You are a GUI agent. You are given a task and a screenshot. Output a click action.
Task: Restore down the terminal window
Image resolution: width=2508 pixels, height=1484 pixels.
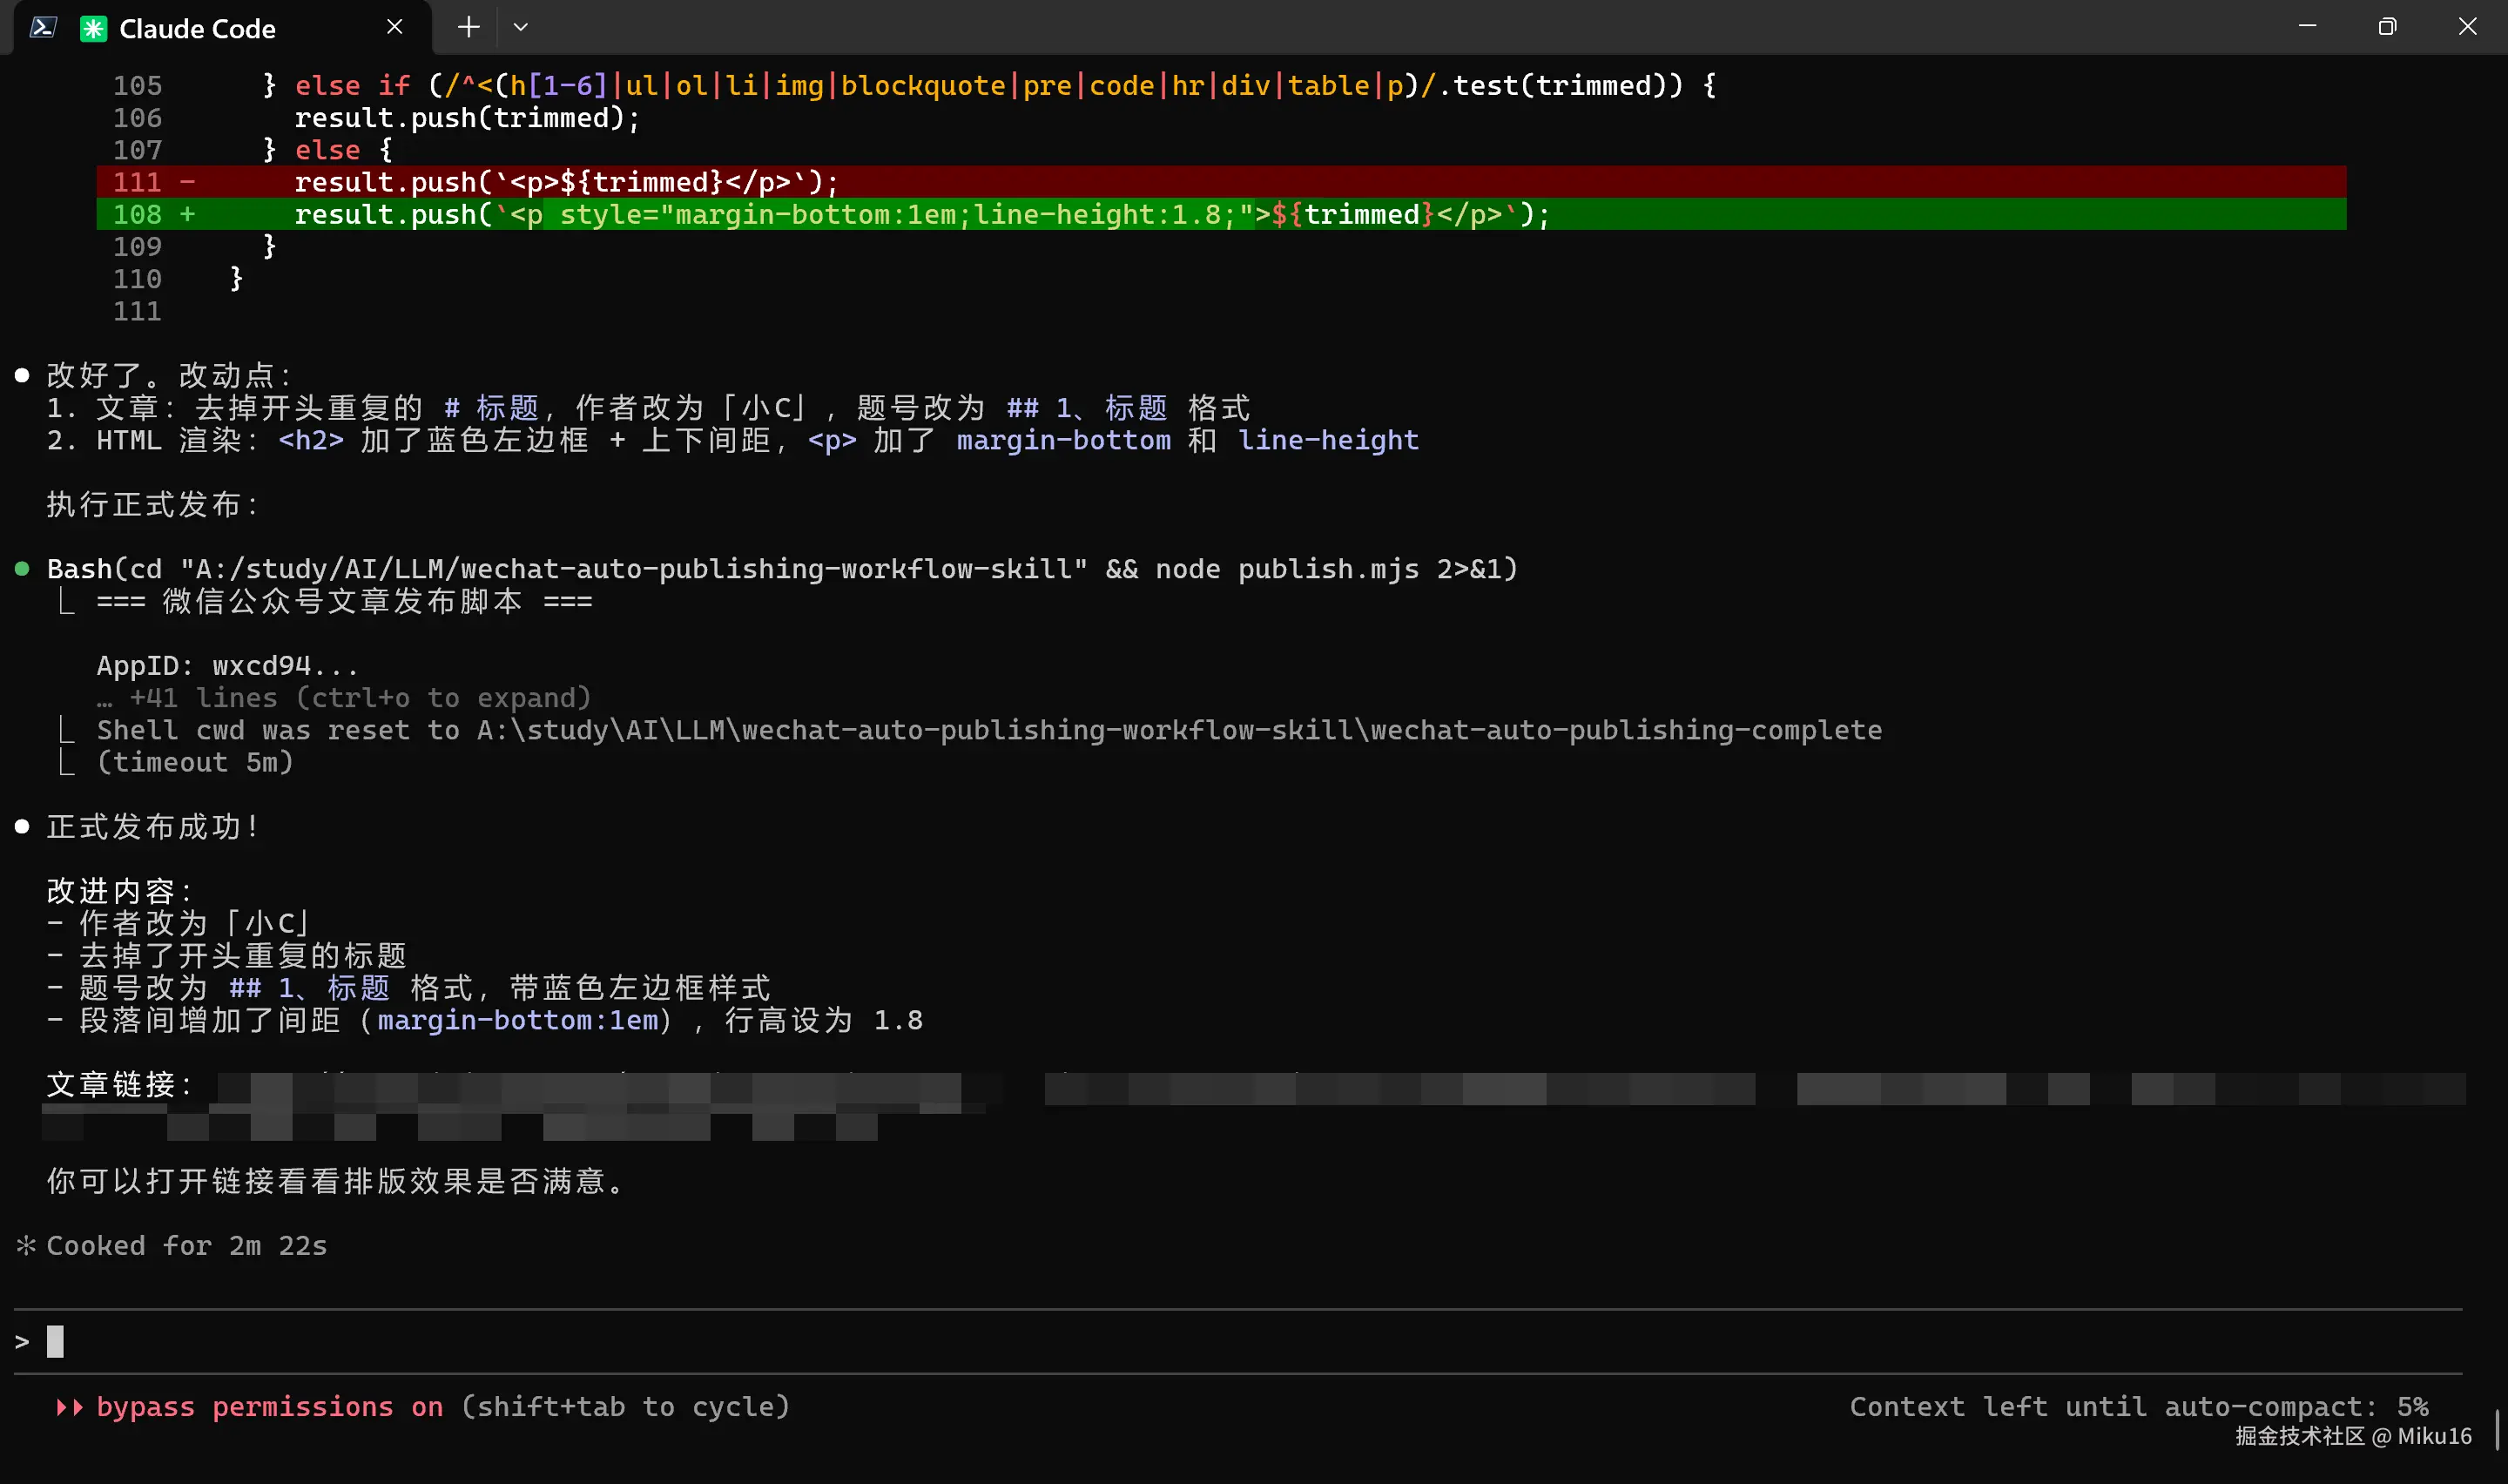pos(2387,27)
